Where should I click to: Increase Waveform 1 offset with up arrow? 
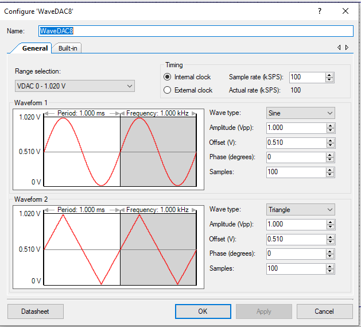(329, 140)
